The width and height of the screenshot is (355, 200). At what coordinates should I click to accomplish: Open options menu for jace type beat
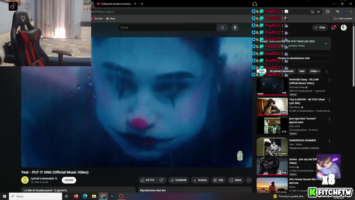pyautogui.click(x=329, y=119)
